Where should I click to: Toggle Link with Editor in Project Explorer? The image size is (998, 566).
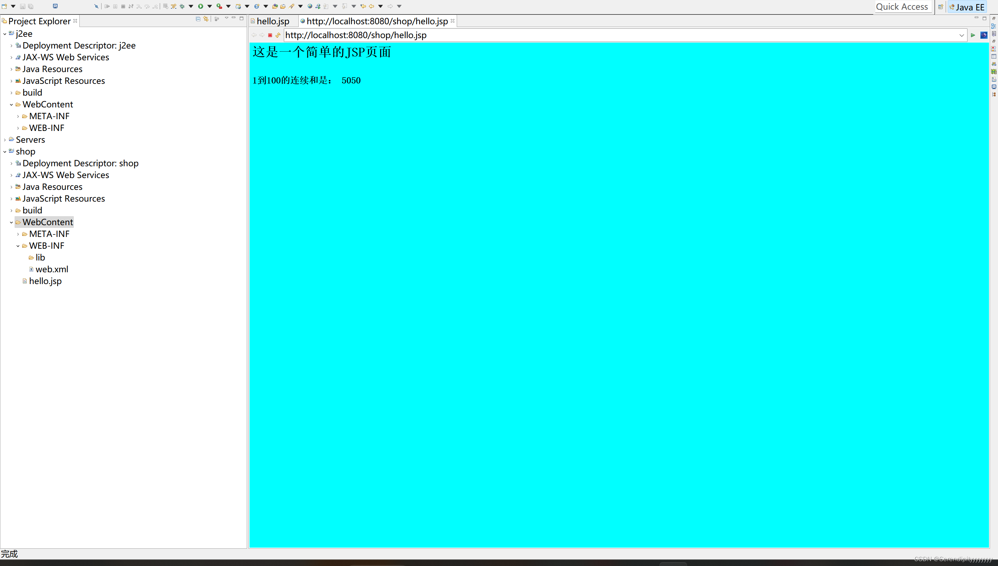206,19
